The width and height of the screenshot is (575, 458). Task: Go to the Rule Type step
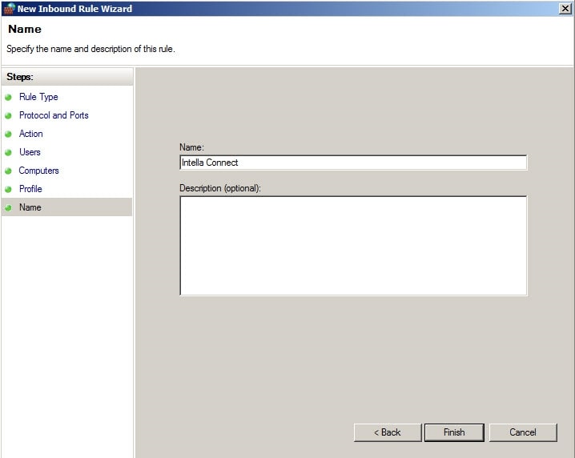(38, 97)
